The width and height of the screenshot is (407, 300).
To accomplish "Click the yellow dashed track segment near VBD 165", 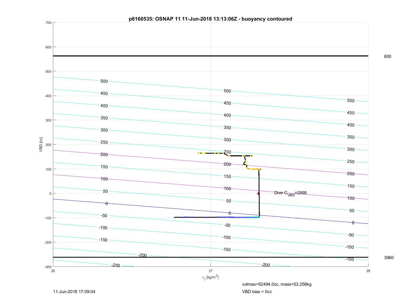I will click(210, 153).
